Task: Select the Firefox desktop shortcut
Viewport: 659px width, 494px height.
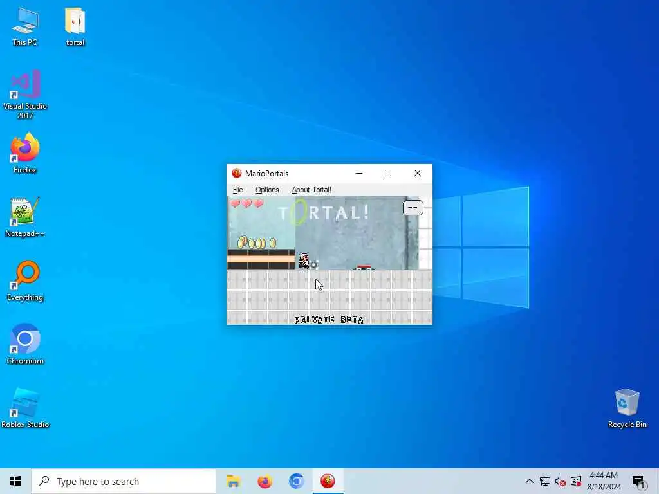Action: (25, 153)
